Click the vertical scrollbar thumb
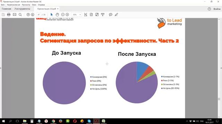 [219, 99]
